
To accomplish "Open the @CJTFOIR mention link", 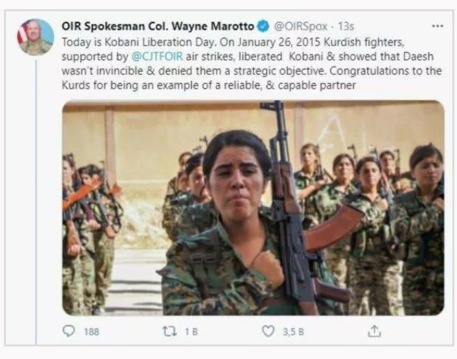I will pyautogui.click(x=157, y=56).
